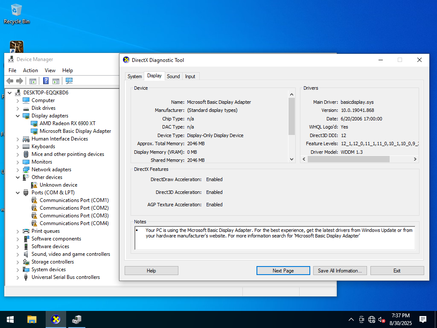Scan for hardware changes via toolbar monitor icon
This screenshot has width=437, height=328.
tap(69, 81)
